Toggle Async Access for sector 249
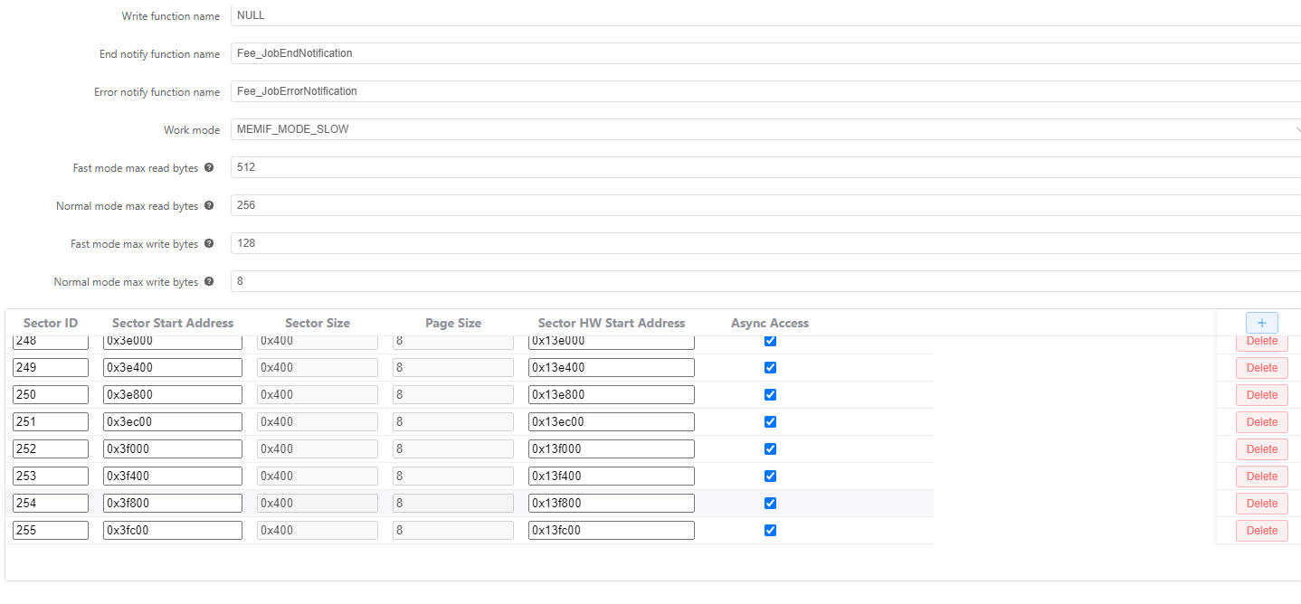The image size is (1301, 604). [x=770, y=368]
